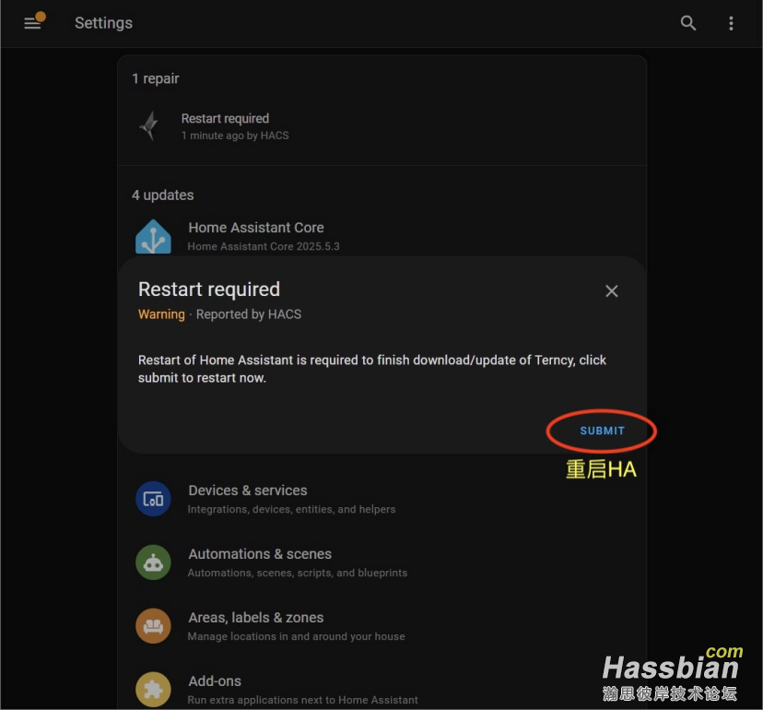Click the '4 updates' heading
This screenshot has height=710, width=763.
click(x=162, y=195)
